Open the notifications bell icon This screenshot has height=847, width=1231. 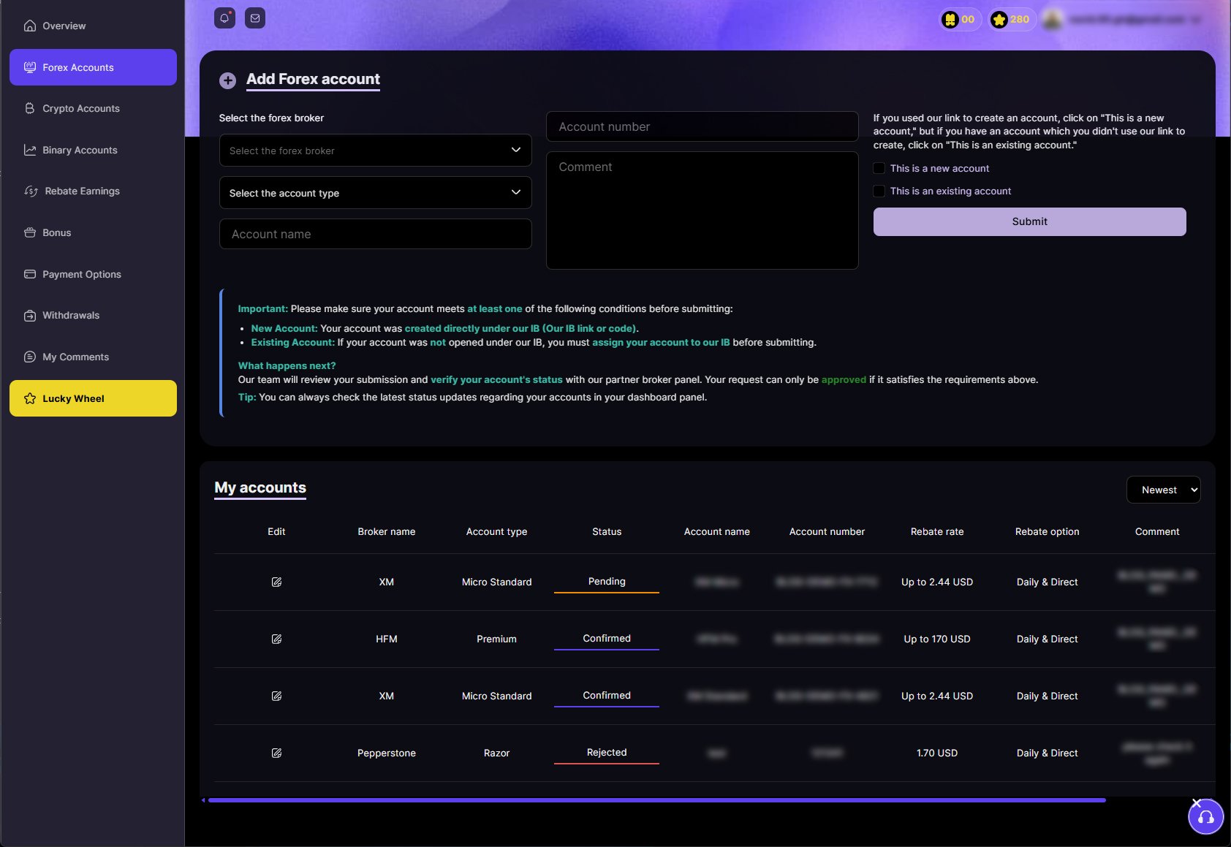(224, 18)
